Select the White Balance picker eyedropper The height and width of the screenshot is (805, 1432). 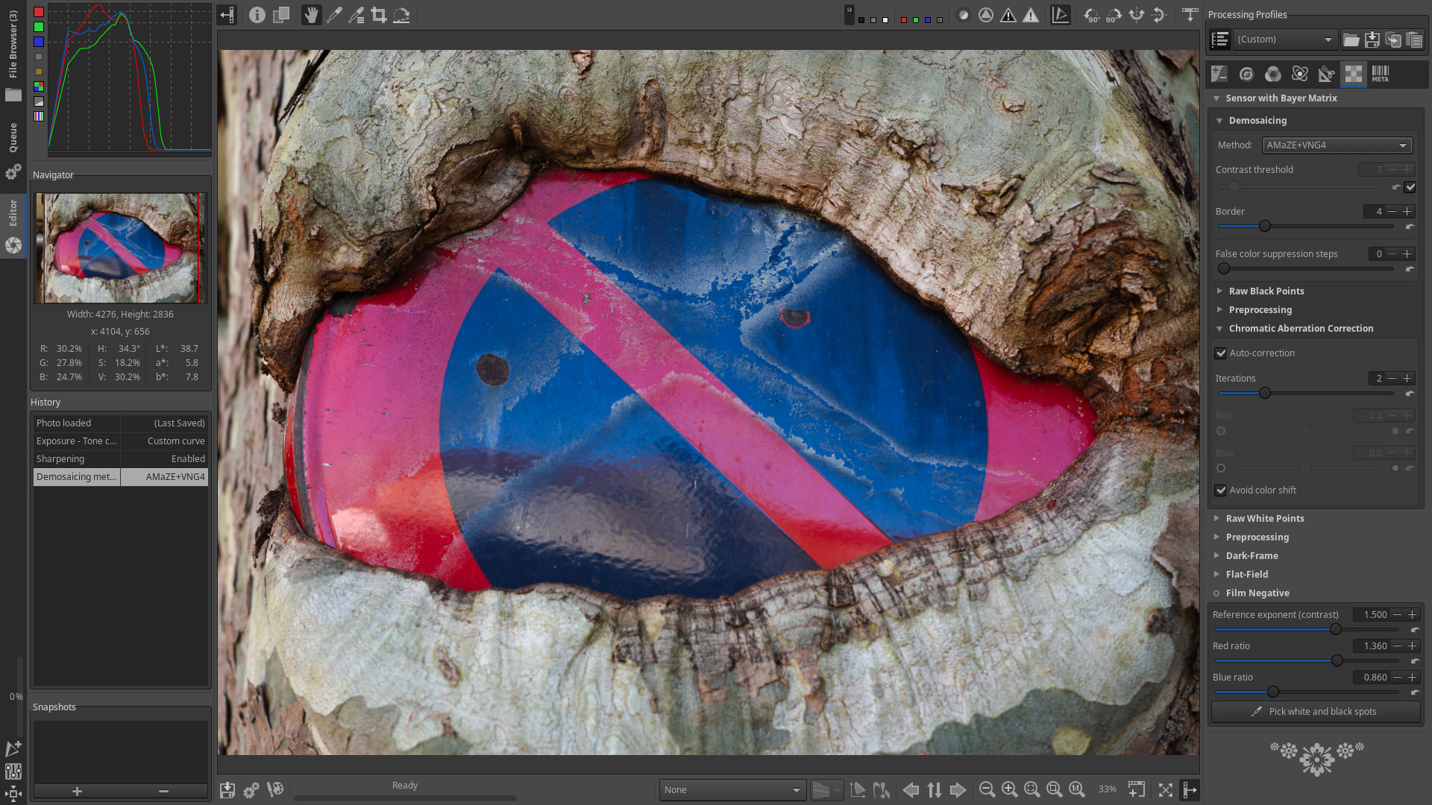pos(334,14)
